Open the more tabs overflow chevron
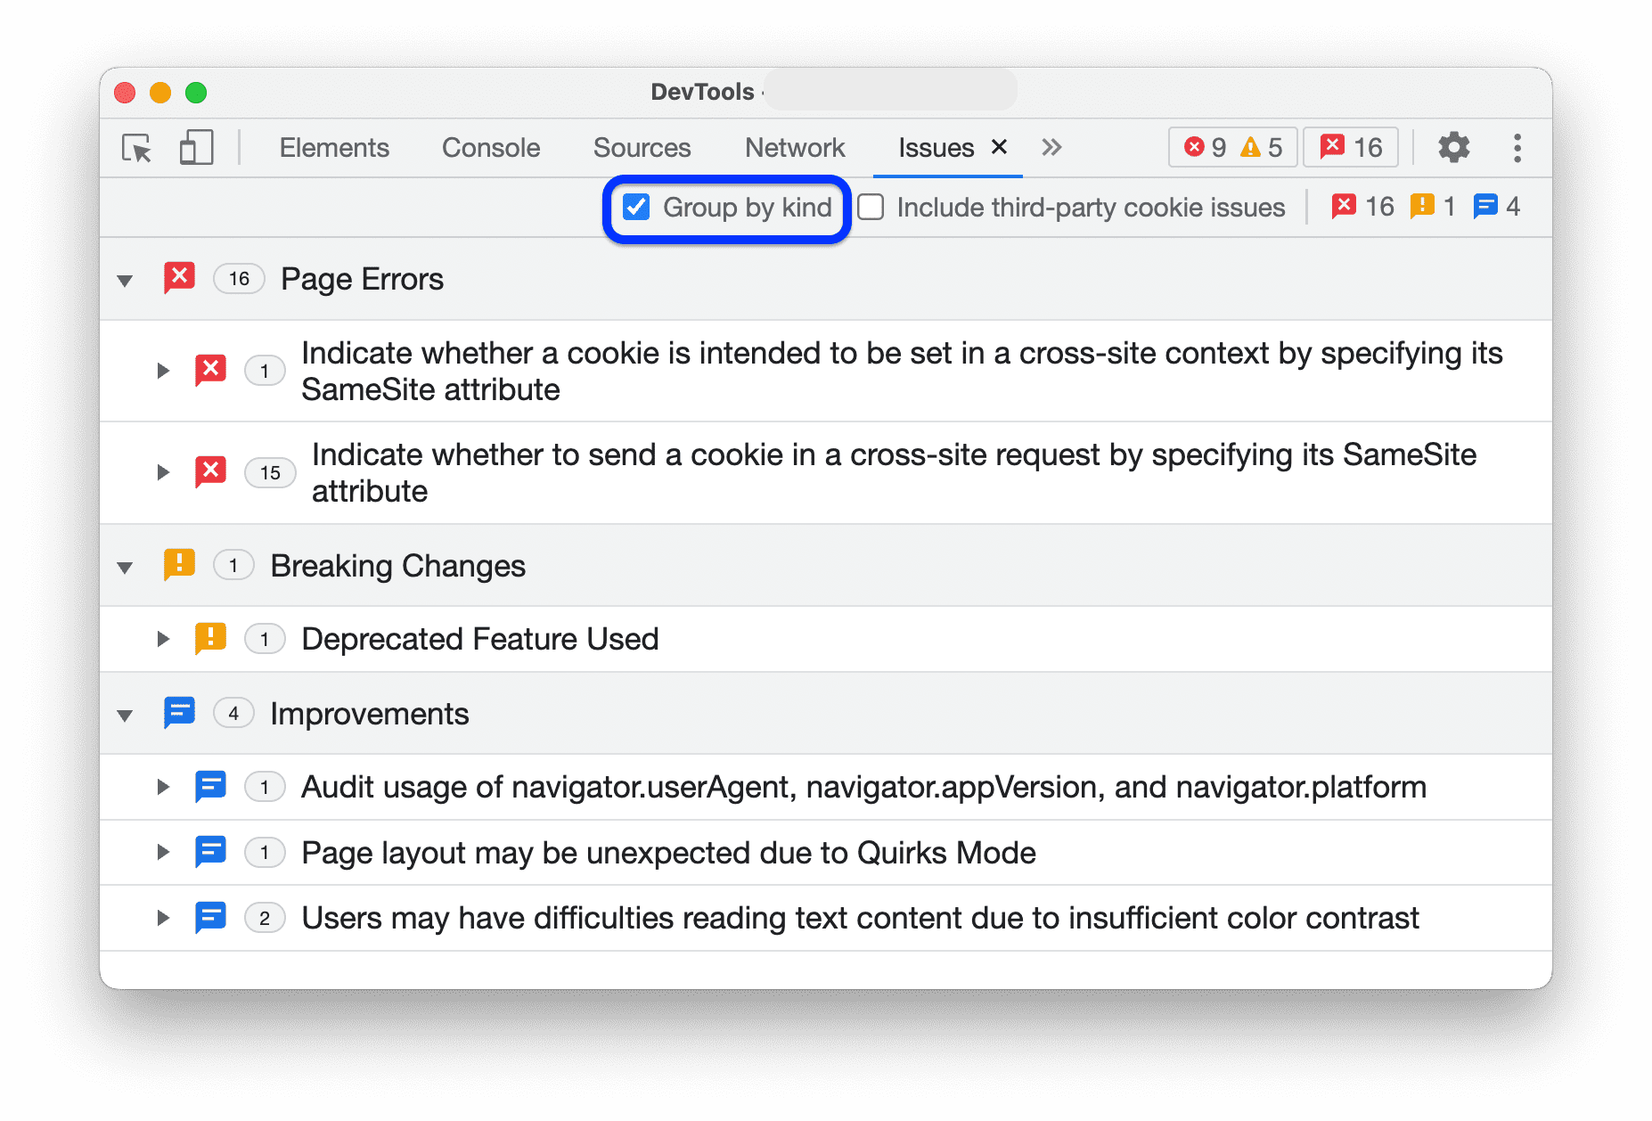Image resolution: width=1652 pixels, height=1121 pixels. click(1051, 147)
